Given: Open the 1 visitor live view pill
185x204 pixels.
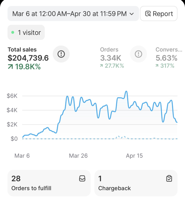Looking at the screenshot, I should [26, 32].
